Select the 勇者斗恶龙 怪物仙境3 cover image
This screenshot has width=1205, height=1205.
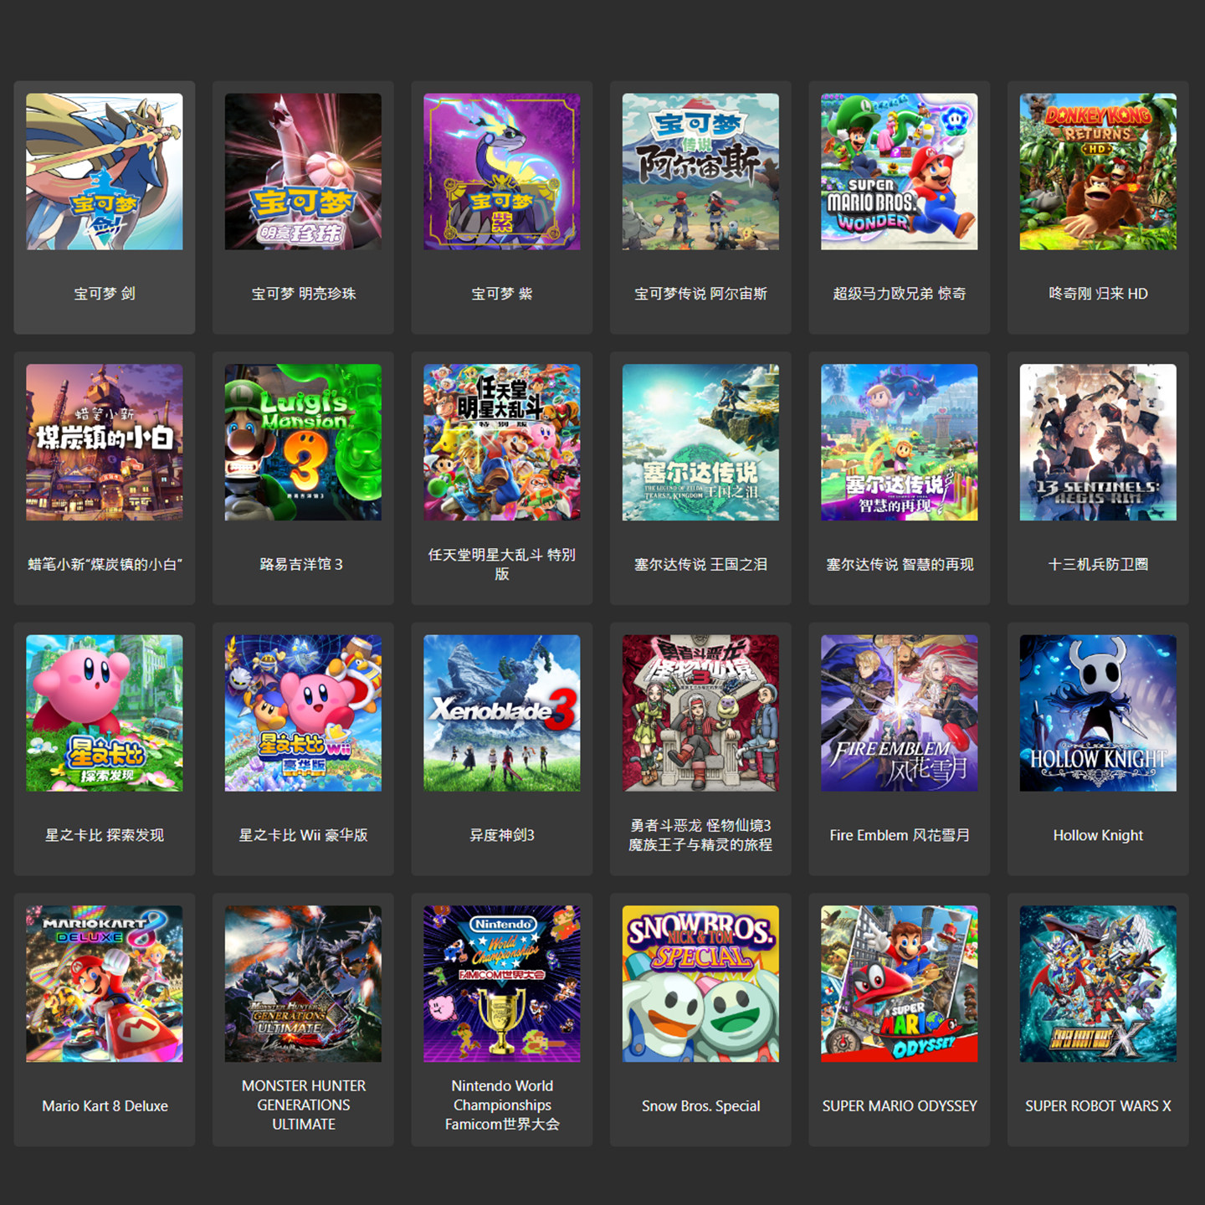click(700, 713)
